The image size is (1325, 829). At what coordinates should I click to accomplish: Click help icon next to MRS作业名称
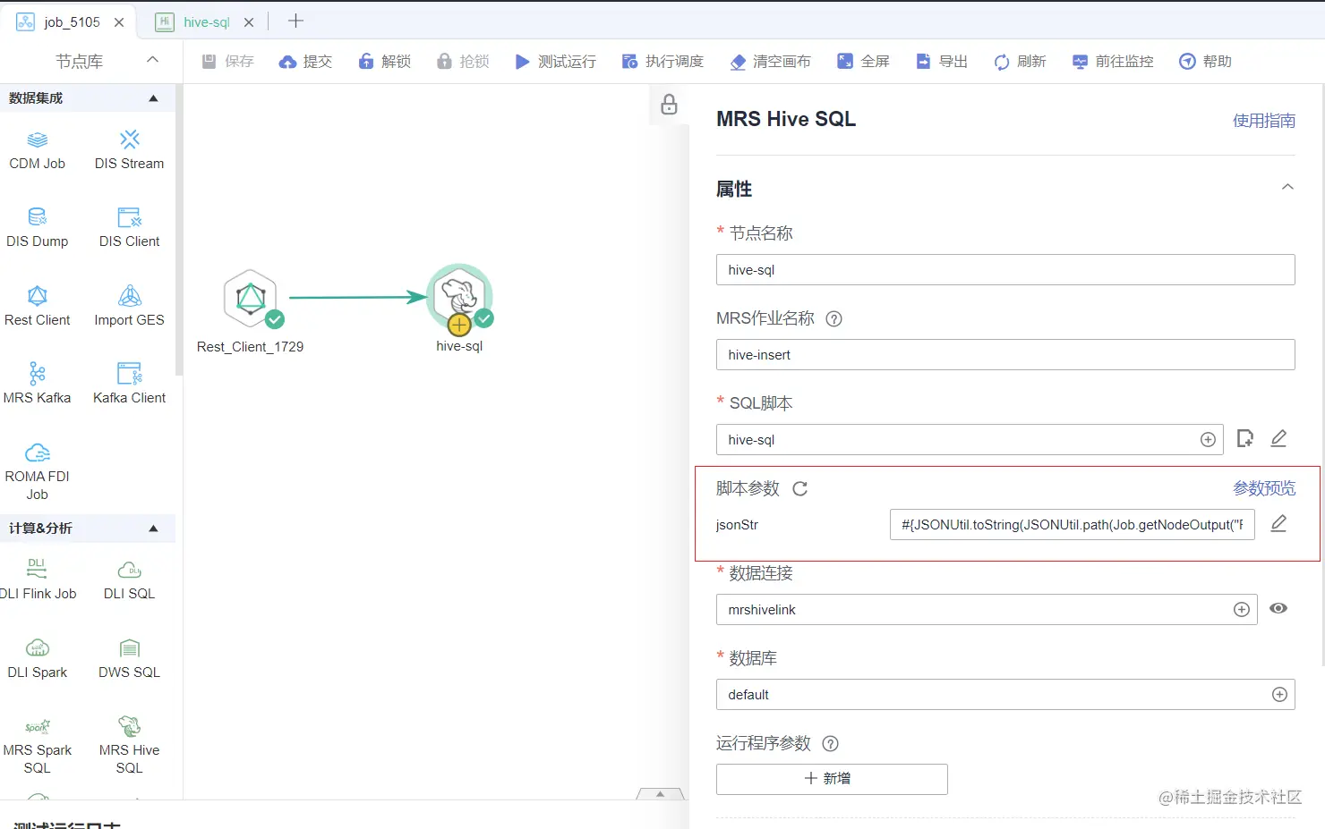tap(833, 318)
